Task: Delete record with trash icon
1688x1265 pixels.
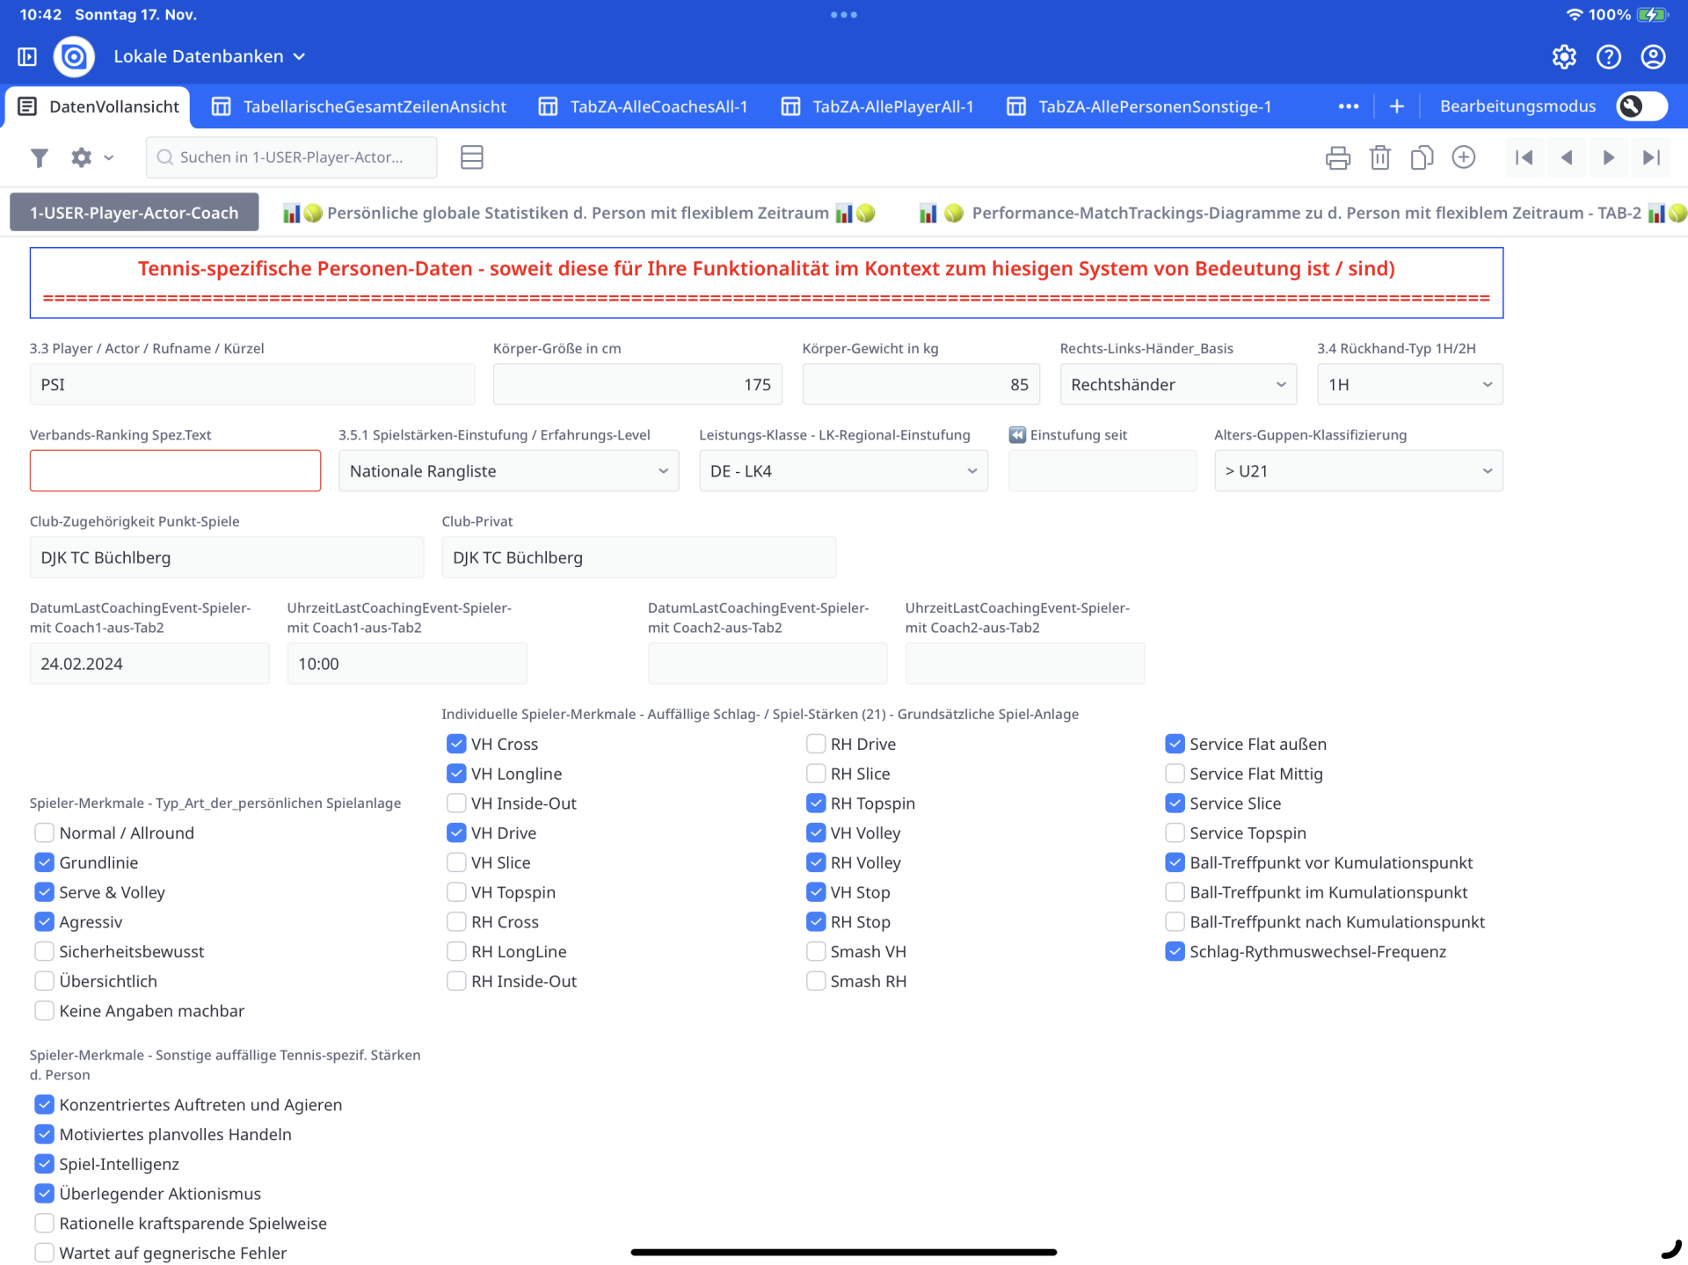Action: coord(1379,157)
